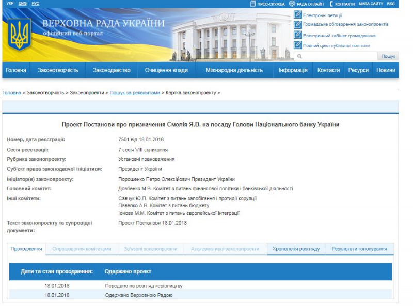The width and height of the screenshot is (413, 306).
Task: Switch language to ENG
Action: tap(21, 3)
